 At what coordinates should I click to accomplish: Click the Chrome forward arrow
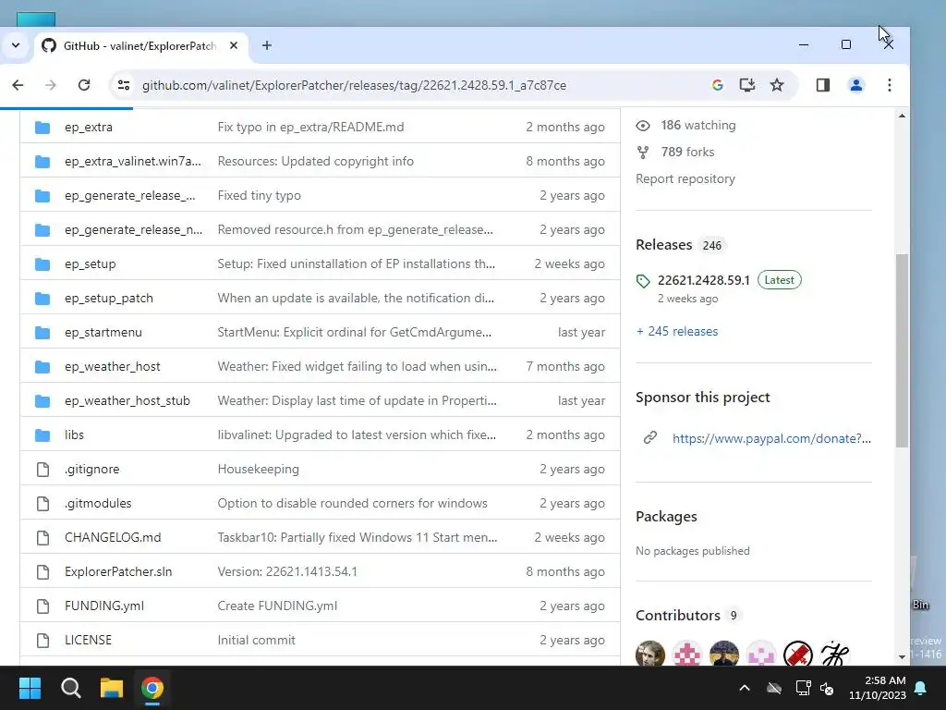(51, 85)
